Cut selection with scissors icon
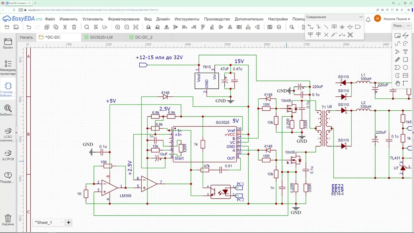The height and width of the screenshot is (233, 414). (65, 27)
